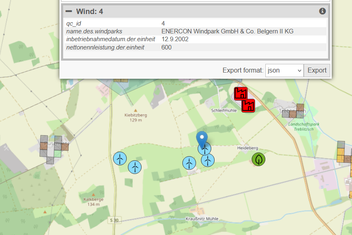
Task: Click the nettonennleistung value 600
Action: click(x=166, y=47)
